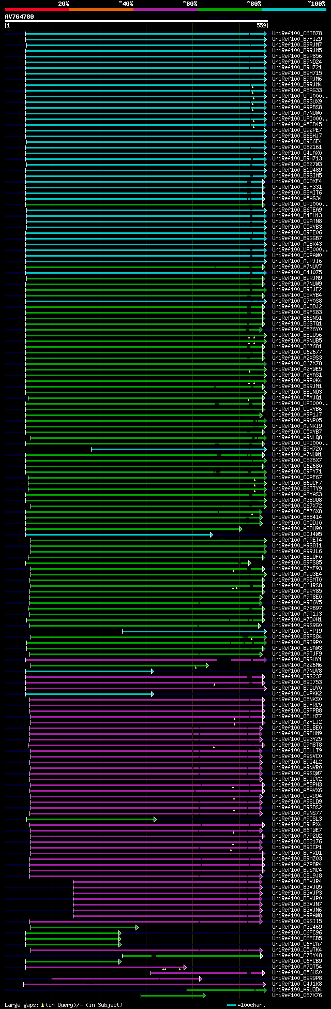
Task: Choose the UniRef100_C4J0Z5 hit
Action: point(297,273)
